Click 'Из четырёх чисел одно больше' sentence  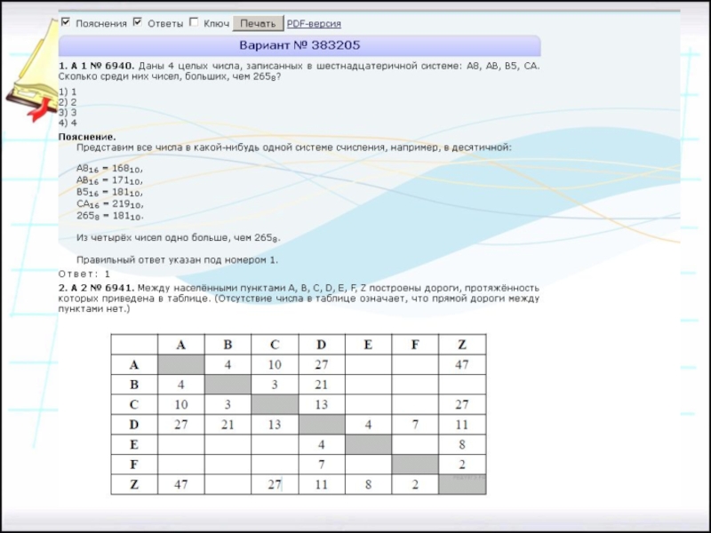point(179,238)
